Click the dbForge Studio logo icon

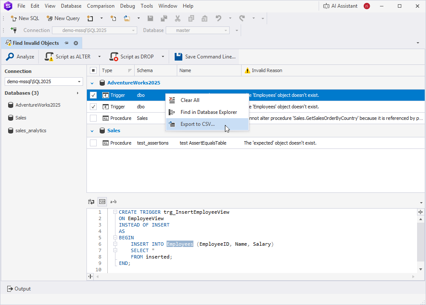point(8,6)
